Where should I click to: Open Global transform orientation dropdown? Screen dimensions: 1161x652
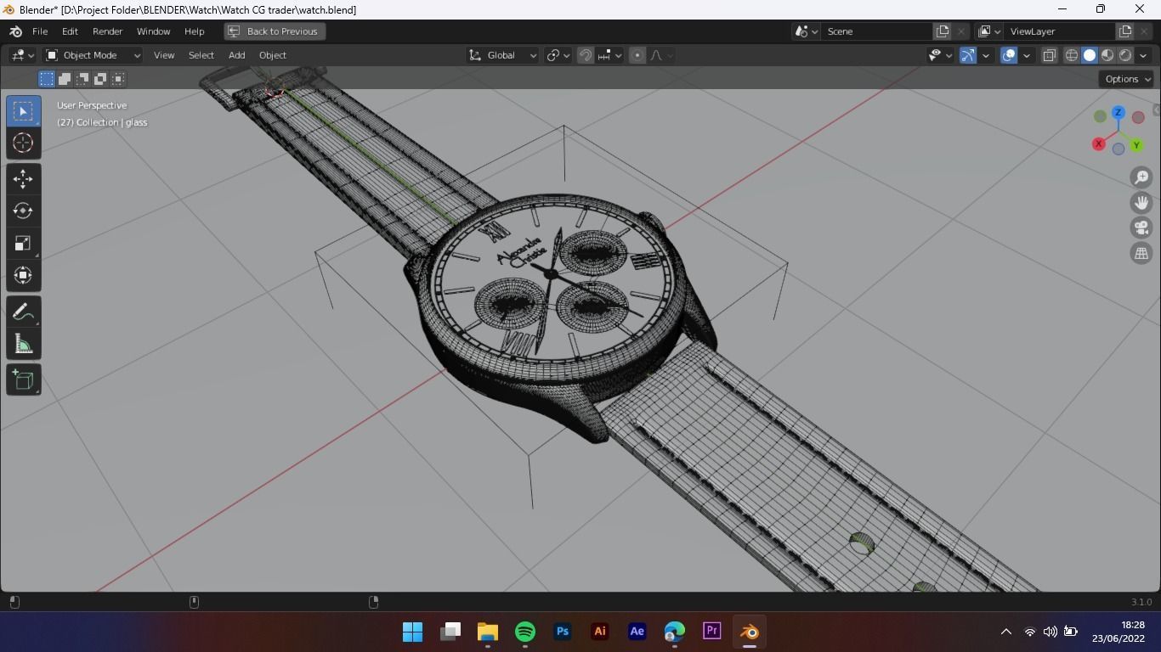click(x=503, y=55)
